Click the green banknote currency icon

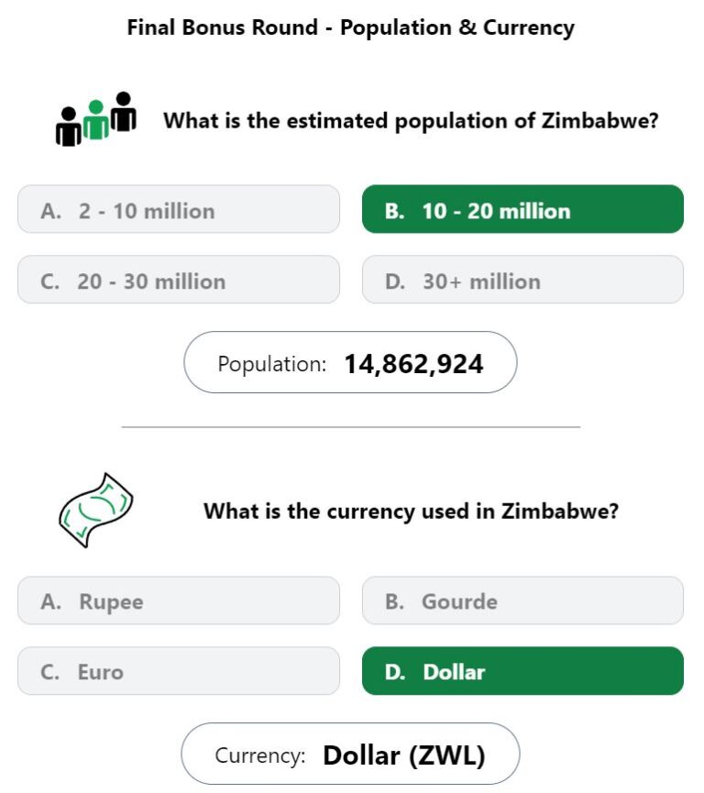96,511
